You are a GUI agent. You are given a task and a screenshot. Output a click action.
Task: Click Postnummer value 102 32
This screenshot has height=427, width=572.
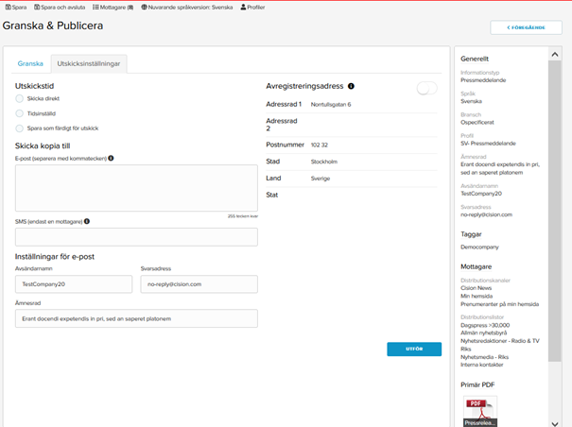(320, 145)
